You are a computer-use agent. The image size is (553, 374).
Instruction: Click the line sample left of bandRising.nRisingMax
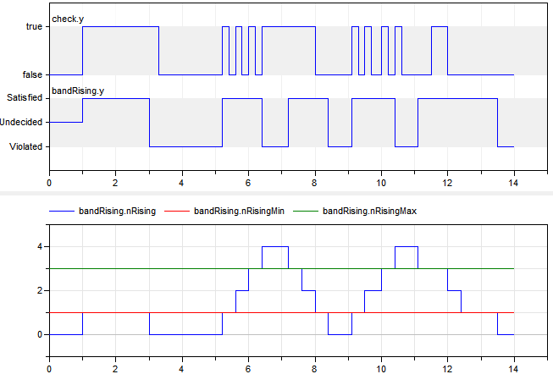[304, 211]
